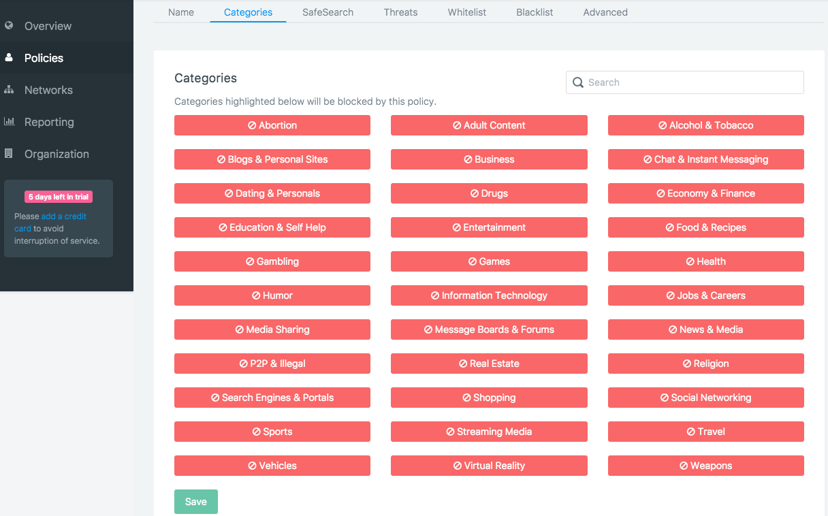Switch to the Name tab
Viewport: 828px width, 516px height.
tap(181, 12)
